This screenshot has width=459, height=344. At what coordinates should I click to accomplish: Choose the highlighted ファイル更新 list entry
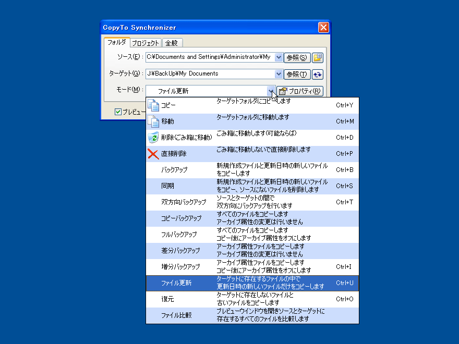click(x=252, y=283)
